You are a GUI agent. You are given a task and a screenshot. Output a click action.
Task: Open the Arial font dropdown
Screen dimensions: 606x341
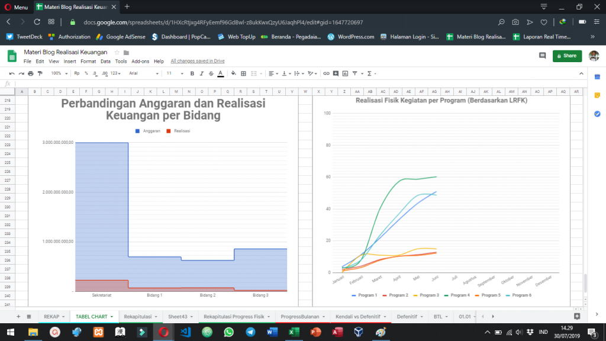pos(143,73)
